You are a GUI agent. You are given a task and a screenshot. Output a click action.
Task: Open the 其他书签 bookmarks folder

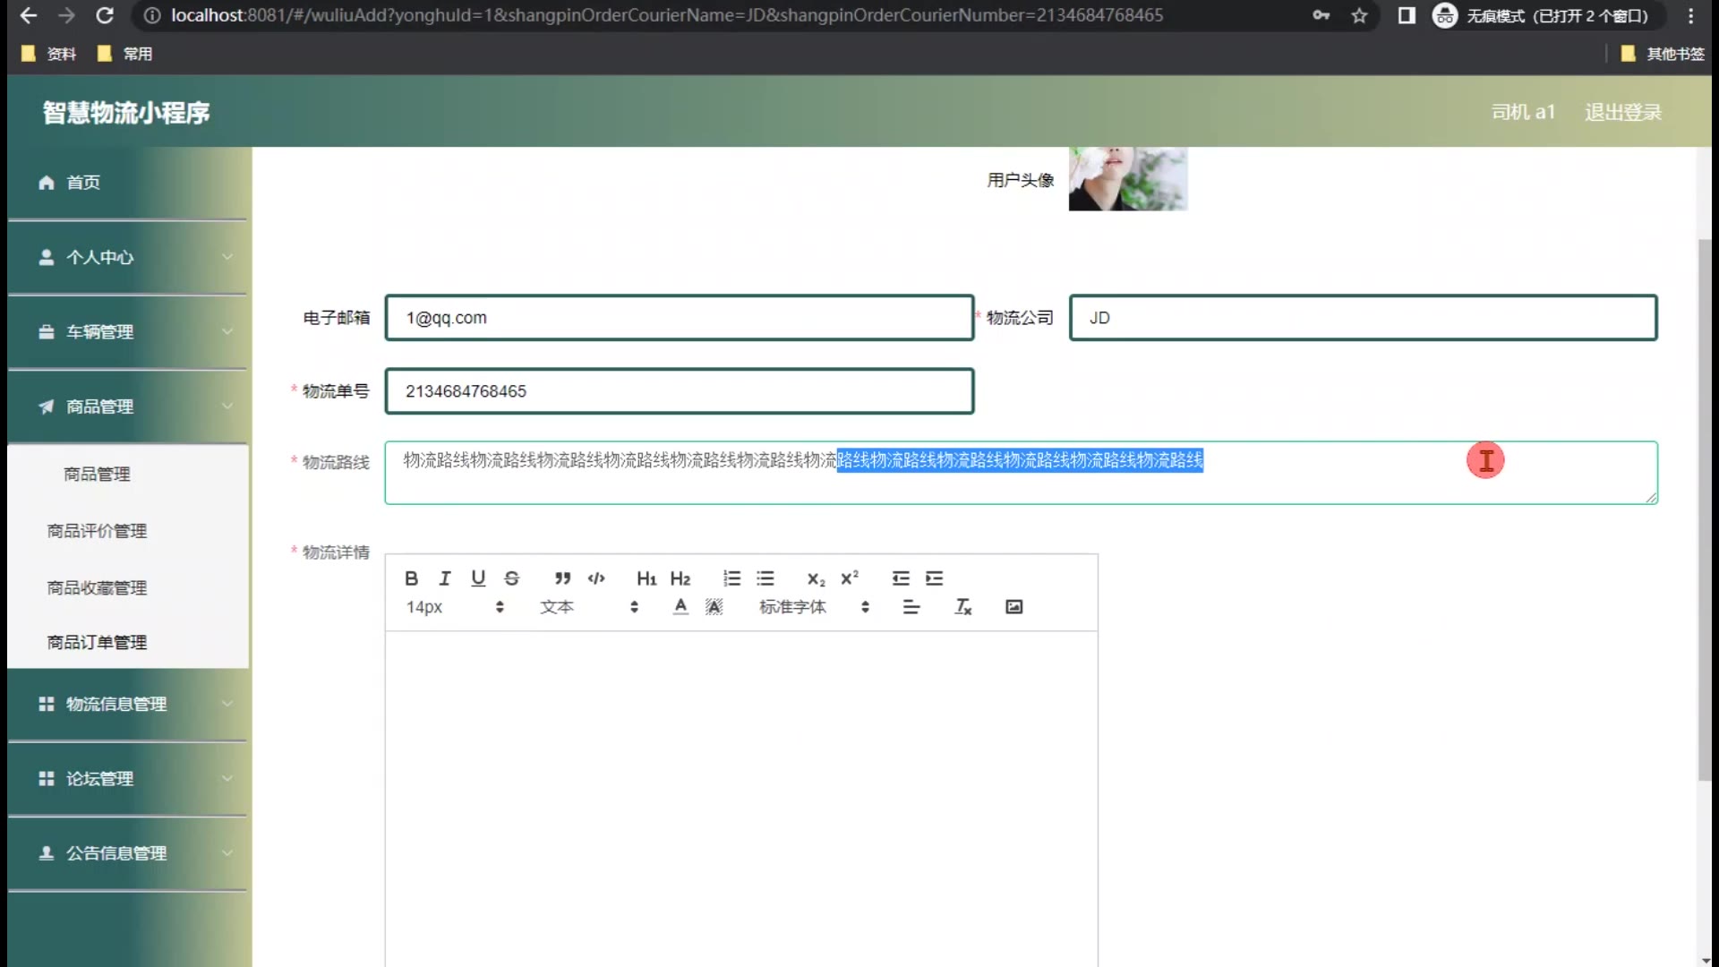coord(1663,54)
